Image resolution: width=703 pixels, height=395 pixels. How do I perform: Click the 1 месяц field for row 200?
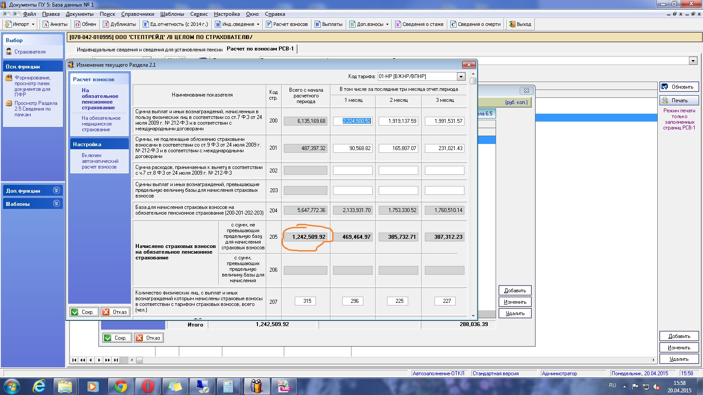[x=352, y=121]
